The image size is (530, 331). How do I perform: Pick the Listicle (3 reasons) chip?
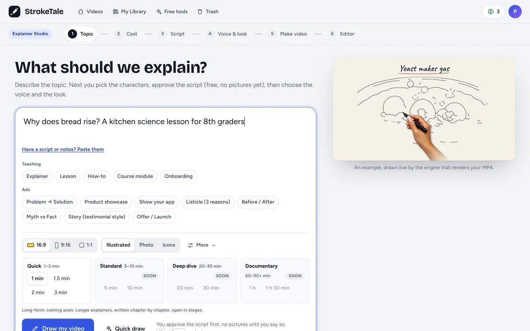(x=208, y=202)
